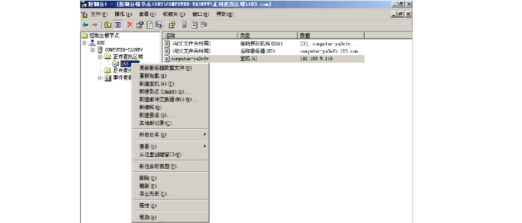Image resolution: width=522 pixels, height=223 pixels.
Task: Collapse the DNS tree node
Action: tap(84, 43)
